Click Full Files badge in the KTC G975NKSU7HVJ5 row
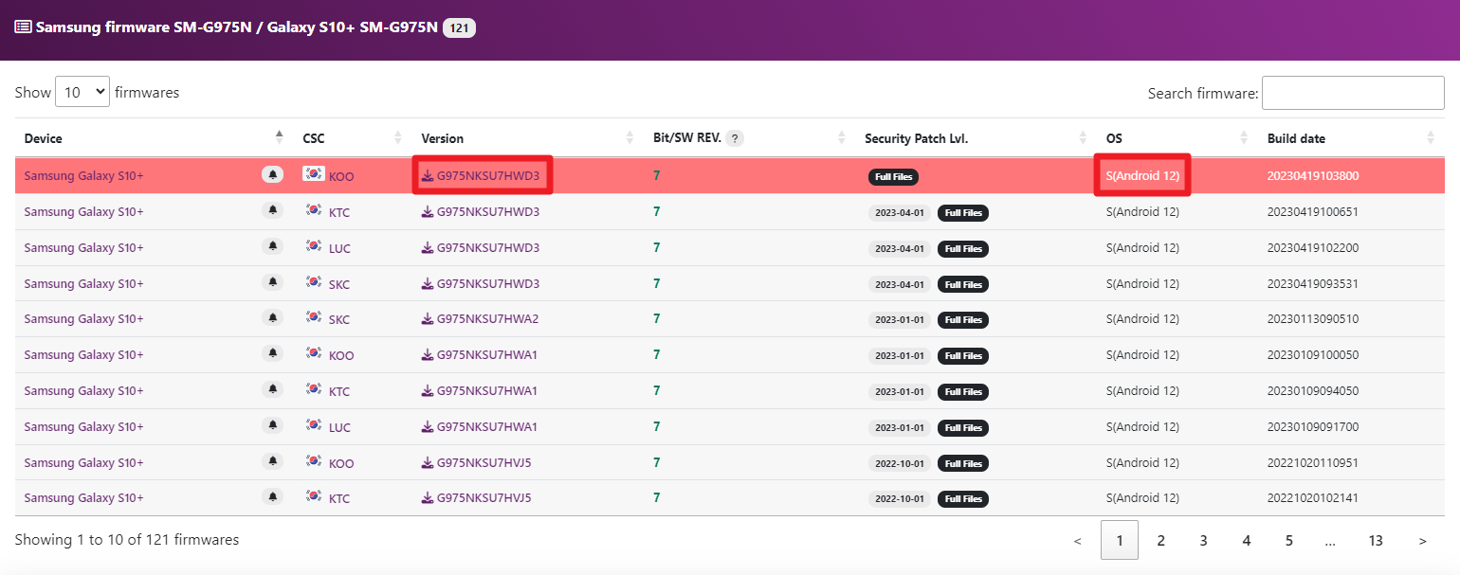The image size is (1460, 575). tap(963, 499)
